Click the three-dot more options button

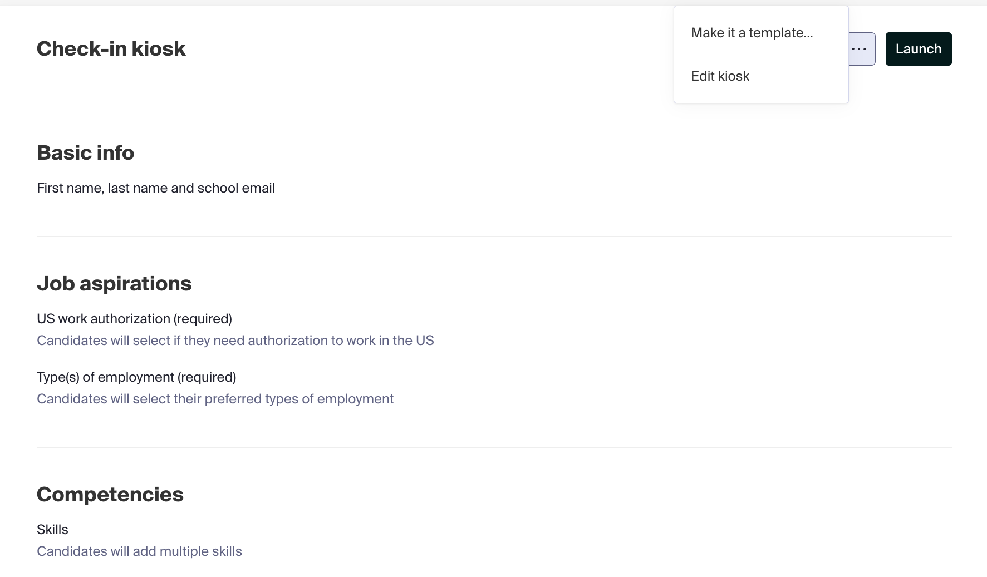point(861,49)
